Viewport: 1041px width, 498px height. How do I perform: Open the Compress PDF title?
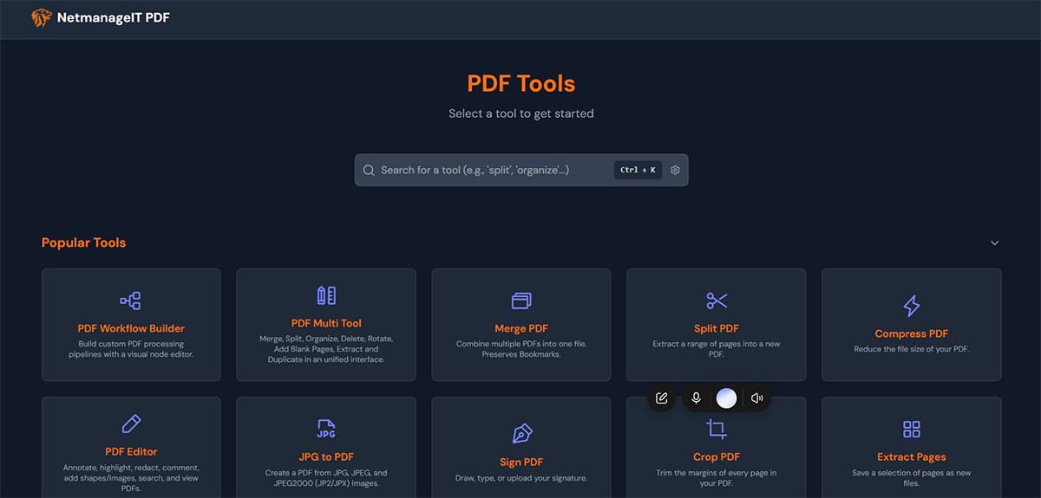912,333
